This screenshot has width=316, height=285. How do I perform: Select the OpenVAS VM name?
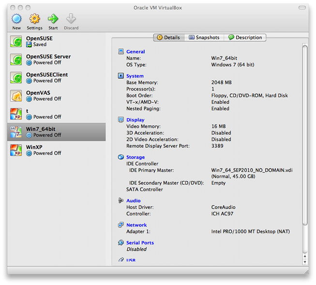coord(38,93)
